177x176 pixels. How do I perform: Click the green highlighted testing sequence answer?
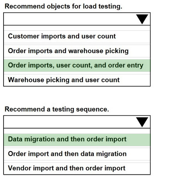[x=77, y=139]
